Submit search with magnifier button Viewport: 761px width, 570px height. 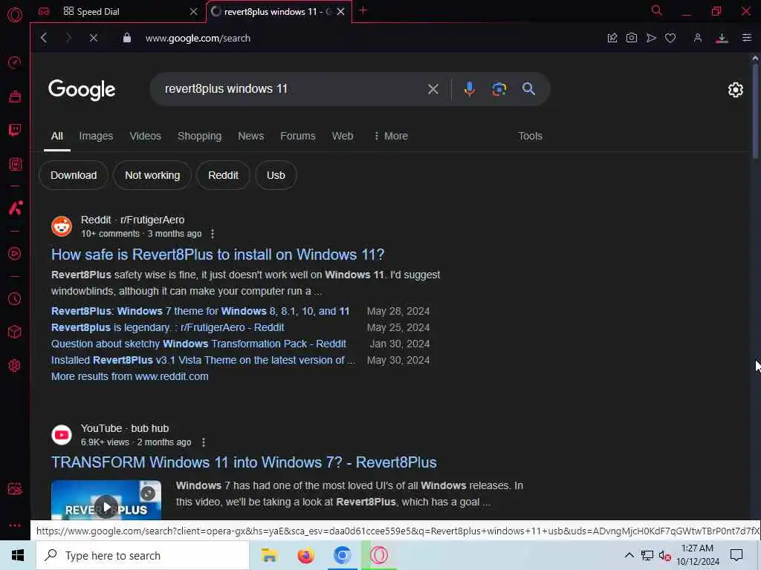click(528, 89)
